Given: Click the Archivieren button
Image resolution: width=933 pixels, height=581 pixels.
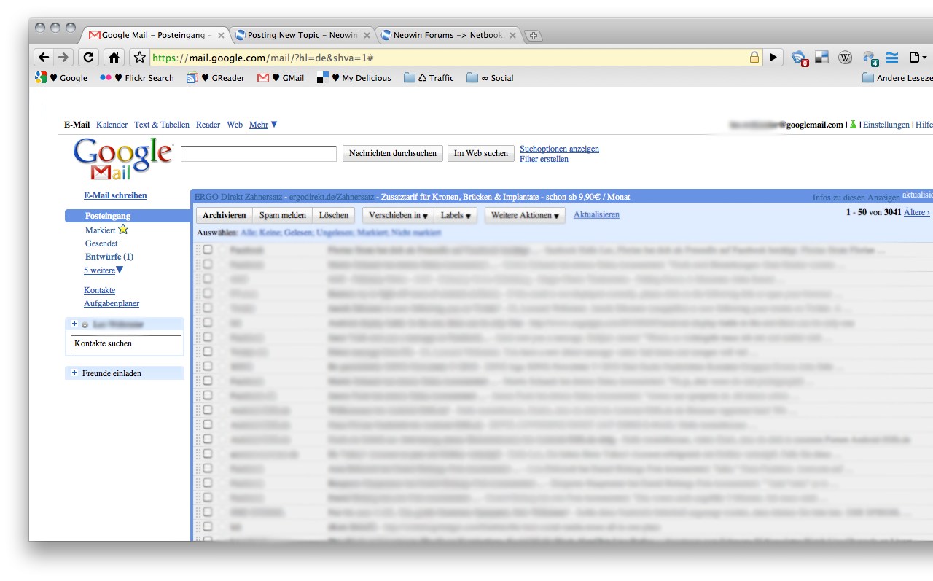Looking at the screenshot, I should coord(224,215).
